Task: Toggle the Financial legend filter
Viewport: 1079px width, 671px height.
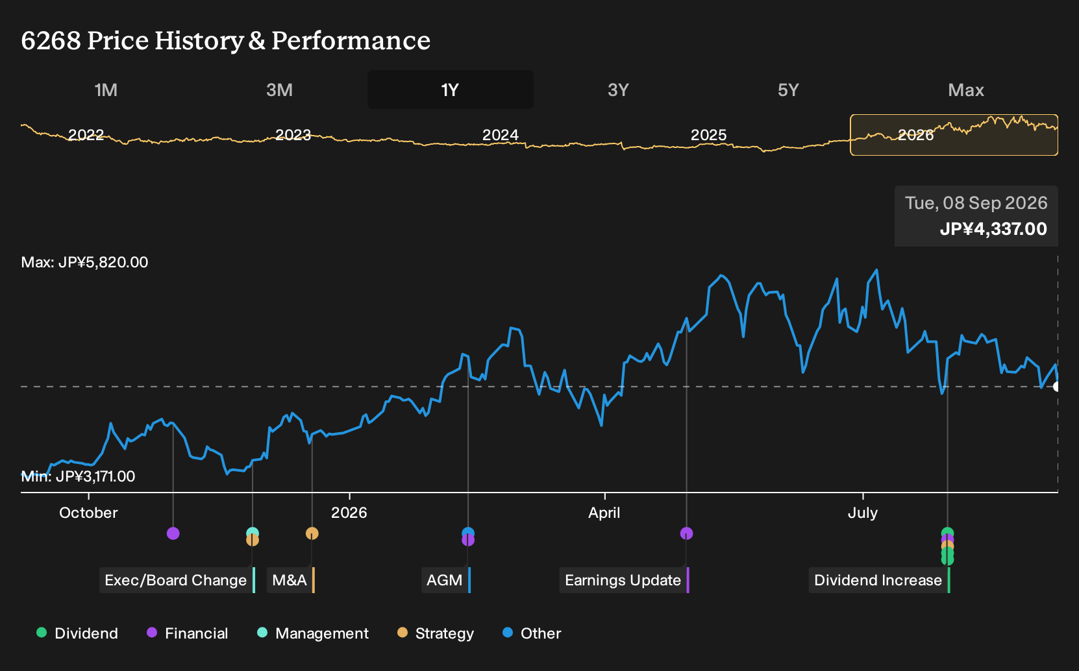Action: pos(187,633)
